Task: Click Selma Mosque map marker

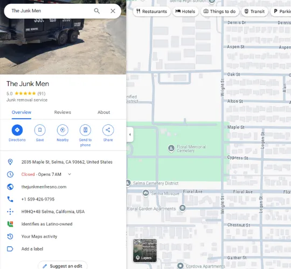Action: click(x=146, y=193)
